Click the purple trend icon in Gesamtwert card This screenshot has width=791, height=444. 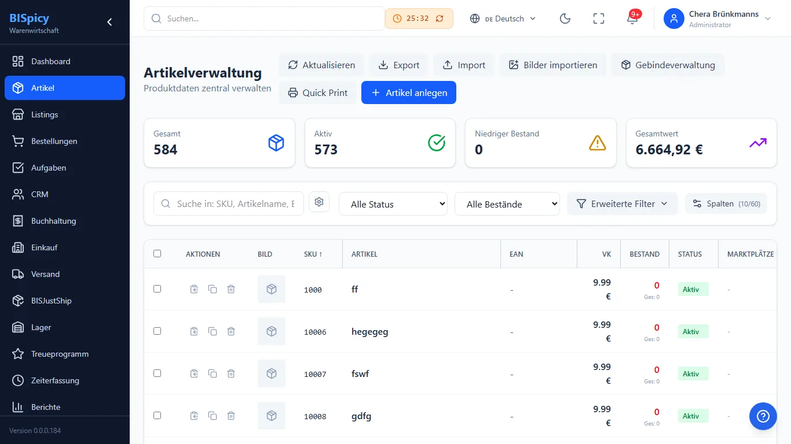pos(758,143)
